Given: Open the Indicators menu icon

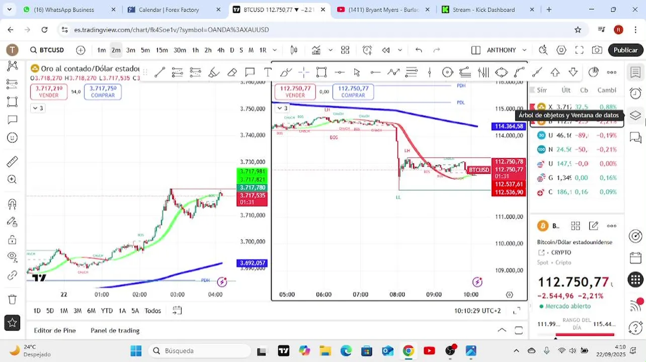Looking at the screenshot, I should [x=316, y=50].
